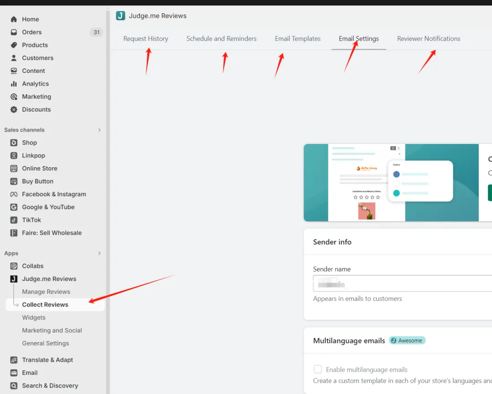The height and width of the screenshot is (394, 492).
Task: Open Widgets submenu item
Action: coord(34,317)
